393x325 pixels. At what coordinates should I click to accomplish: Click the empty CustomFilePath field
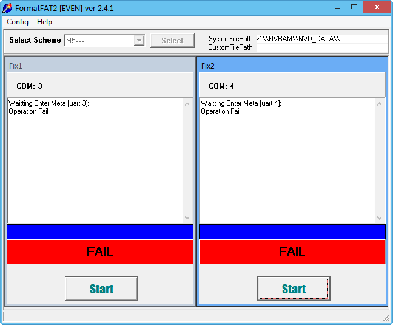pyautogui.click(x=321, y=47)
